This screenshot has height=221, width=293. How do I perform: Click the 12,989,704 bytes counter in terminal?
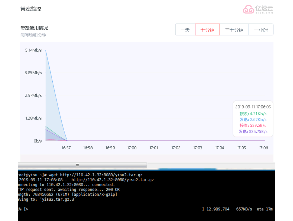pyautogui.click(x=218, y=209)
